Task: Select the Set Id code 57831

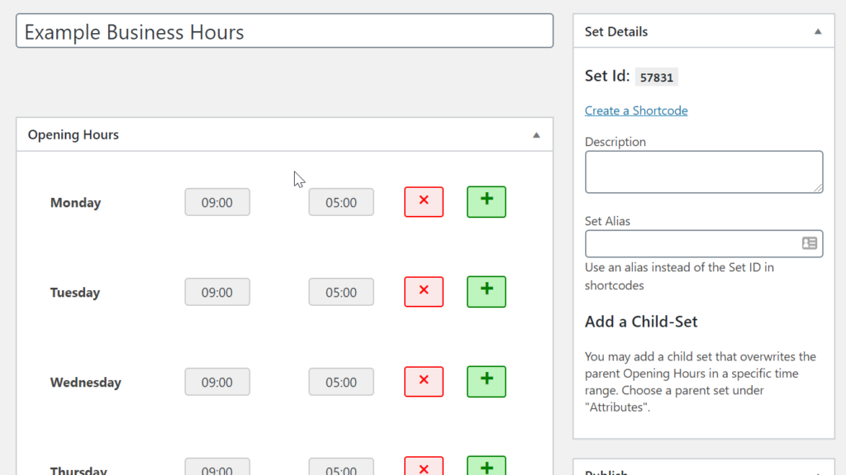Action: click(657, 78)
